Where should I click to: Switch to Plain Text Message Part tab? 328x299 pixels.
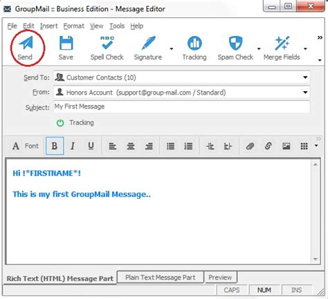161,278
